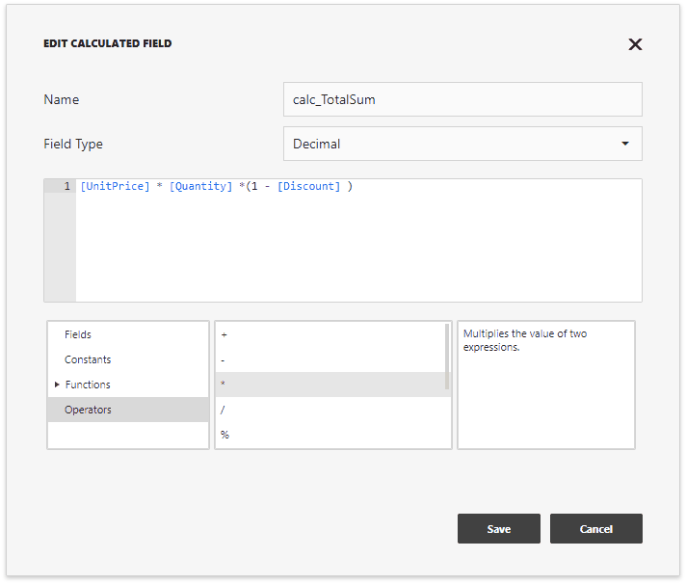Pick the divide operator
The height and width of the screenshot is (584, 686).
(x=224, y=410)
